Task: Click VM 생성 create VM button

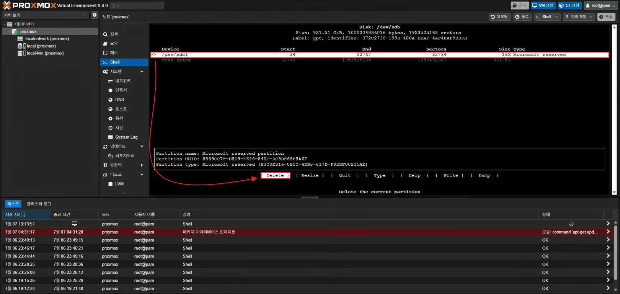Action: click(x=543, y=5)
